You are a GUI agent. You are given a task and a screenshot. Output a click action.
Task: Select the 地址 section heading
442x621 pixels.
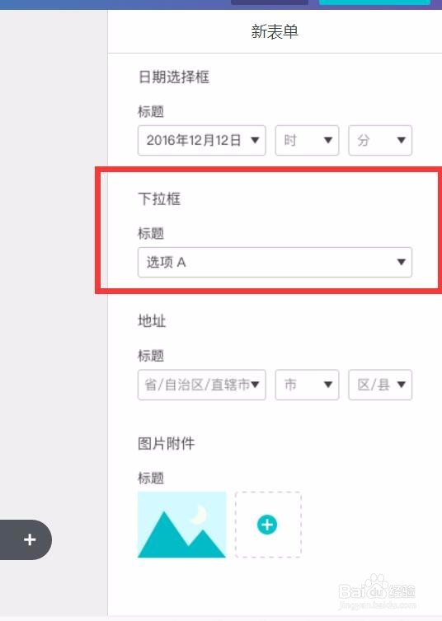pyautogui.click(x=152, y=321)
